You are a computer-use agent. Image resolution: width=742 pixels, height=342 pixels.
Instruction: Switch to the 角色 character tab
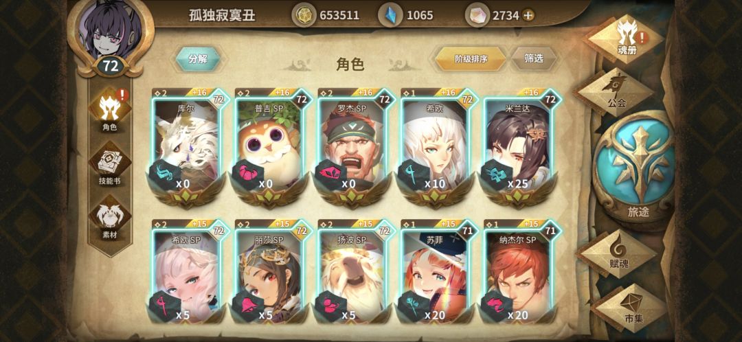click(x=110, y=111)
